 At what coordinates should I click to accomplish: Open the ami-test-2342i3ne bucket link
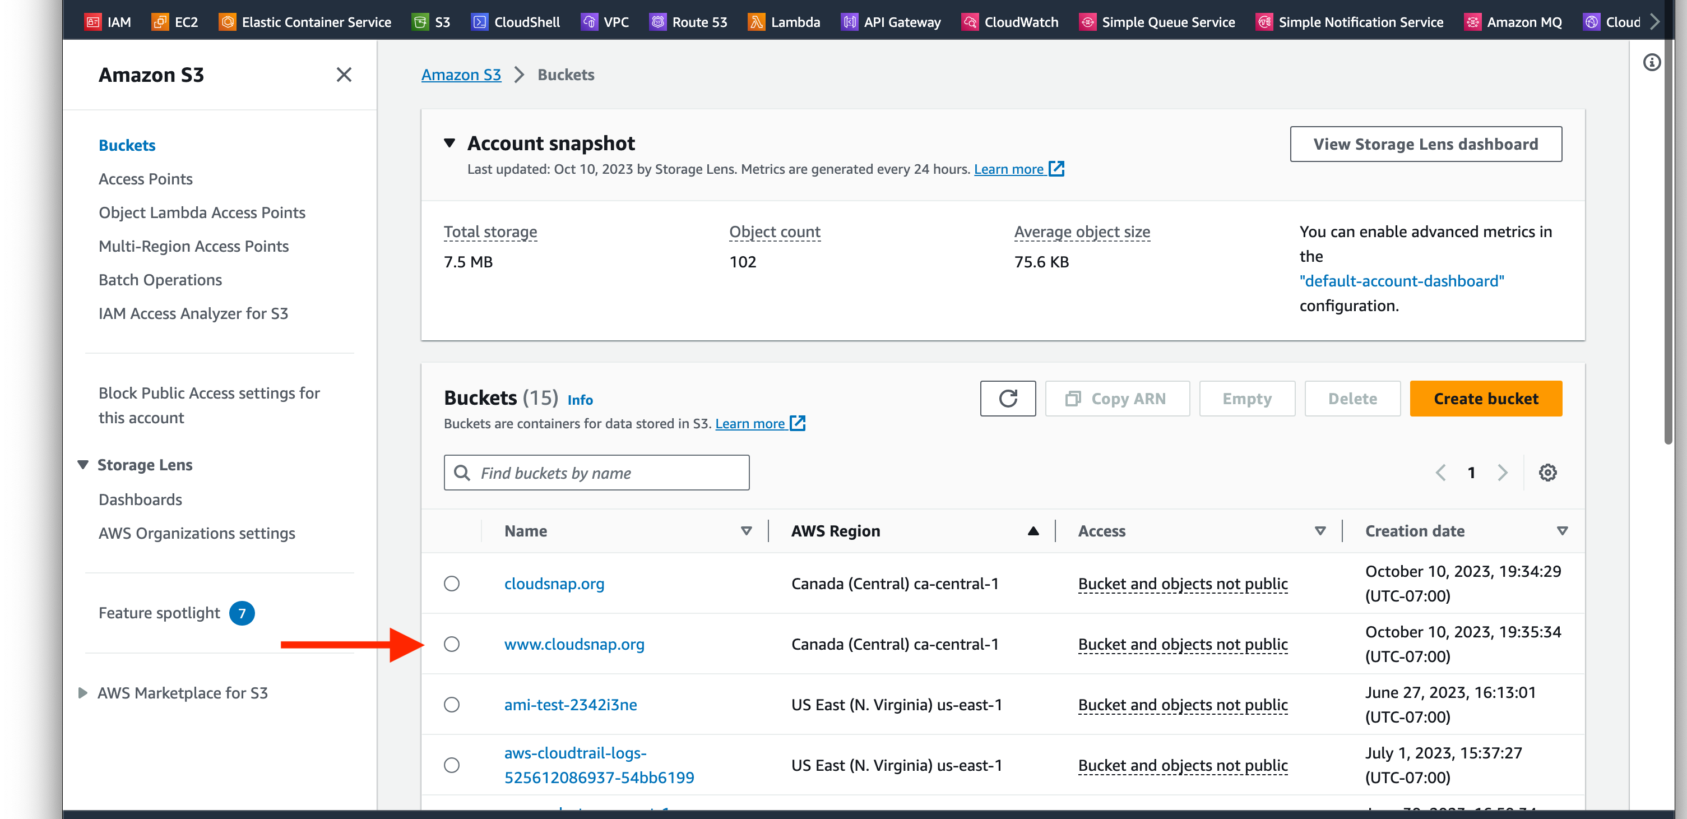(x=571, y=704)
